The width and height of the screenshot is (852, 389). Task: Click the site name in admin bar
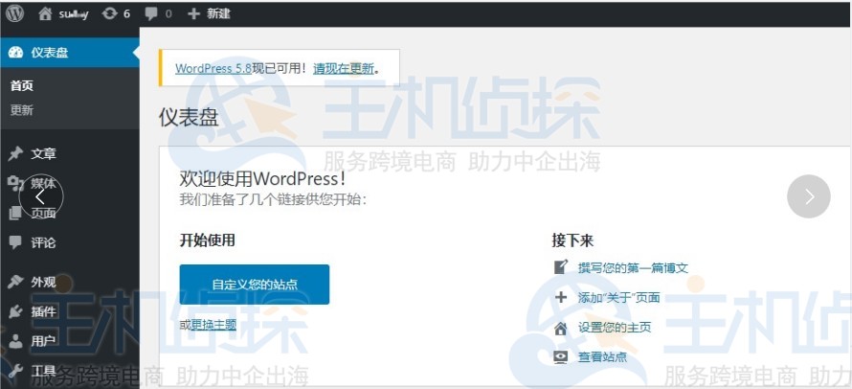[x=74, y=14]
